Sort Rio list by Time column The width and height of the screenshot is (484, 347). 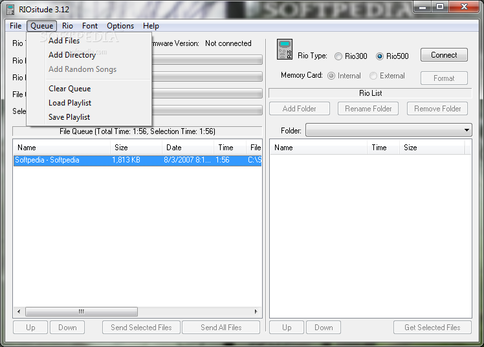pyautogui.click(x=383, y=148)
